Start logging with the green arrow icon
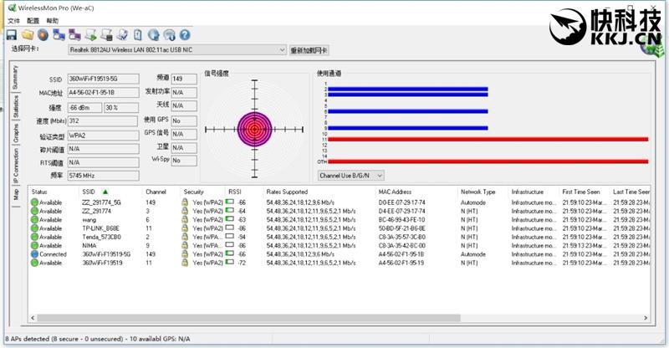The height and width of the screenshot is (348, 669). pos(90,35)
